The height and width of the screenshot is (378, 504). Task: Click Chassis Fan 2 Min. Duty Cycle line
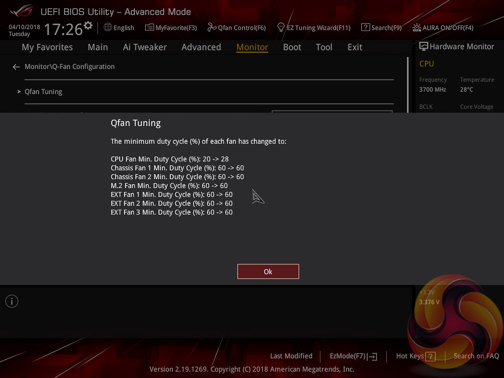point(177,177)
